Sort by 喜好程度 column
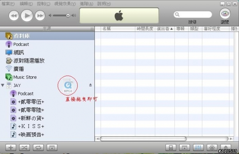Screen dimensions: 239x154 click(x=215, y=29)
